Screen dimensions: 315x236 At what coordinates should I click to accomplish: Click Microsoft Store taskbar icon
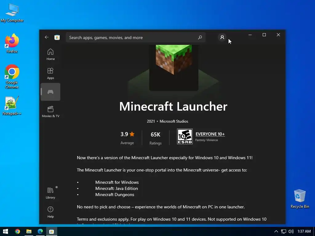[x=52, y=231]
